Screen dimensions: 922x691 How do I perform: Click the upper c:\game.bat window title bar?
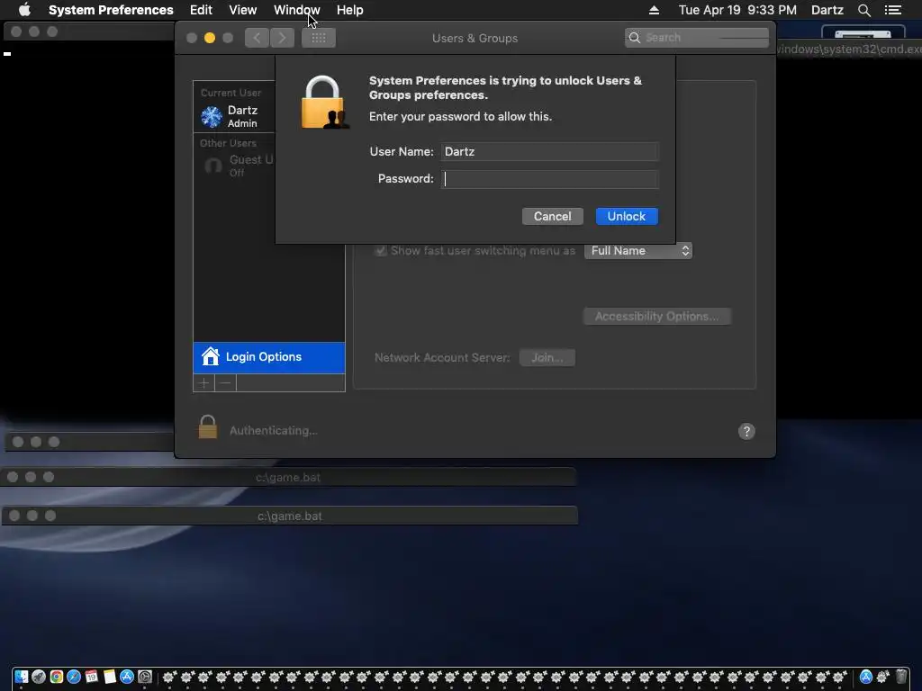pos(289,477)
